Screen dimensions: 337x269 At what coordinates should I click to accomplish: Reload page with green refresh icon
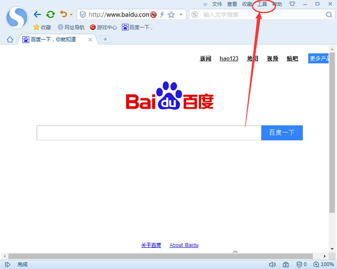(51, 14)
